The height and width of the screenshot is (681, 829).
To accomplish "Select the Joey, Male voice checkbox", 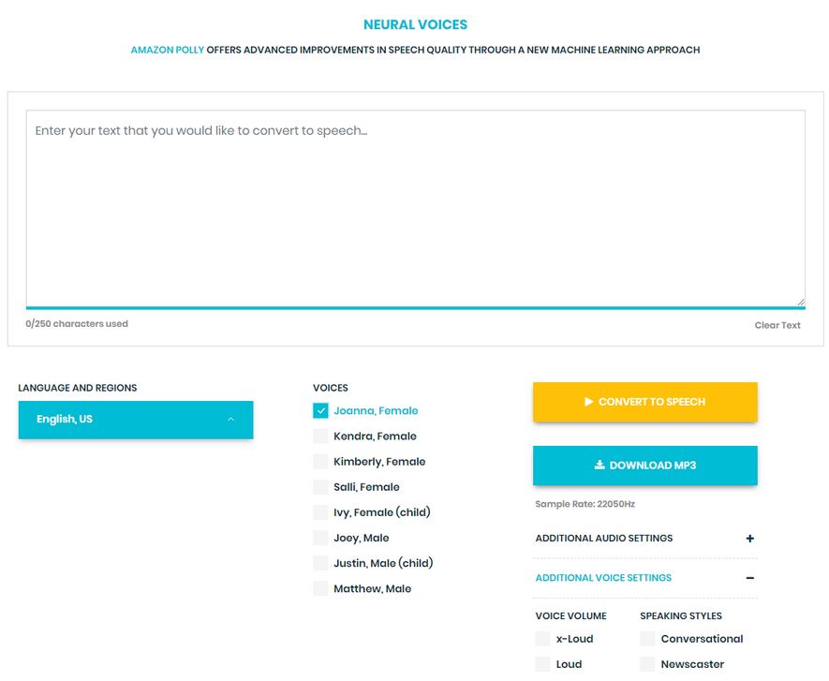I will coord(320,538).
